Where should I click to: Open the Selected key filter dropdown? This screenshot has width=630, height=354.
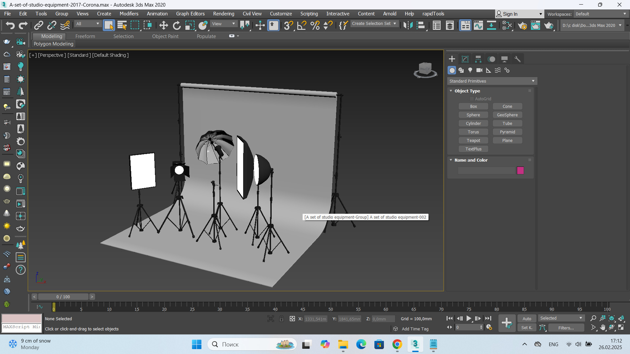tap(561, 318)
